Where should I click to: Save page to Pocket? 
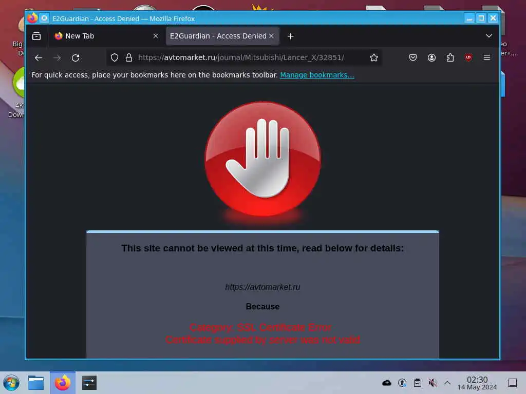(413, 57)
